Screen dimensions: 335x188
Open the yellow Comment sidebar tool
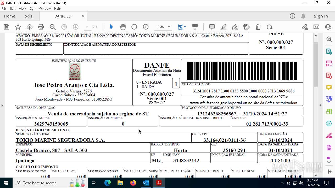click(x=329, y=87)
